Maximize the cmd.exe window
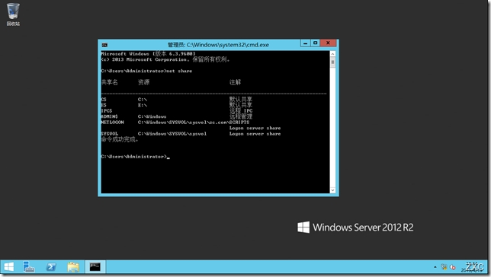491x277 pixels. 316,43
